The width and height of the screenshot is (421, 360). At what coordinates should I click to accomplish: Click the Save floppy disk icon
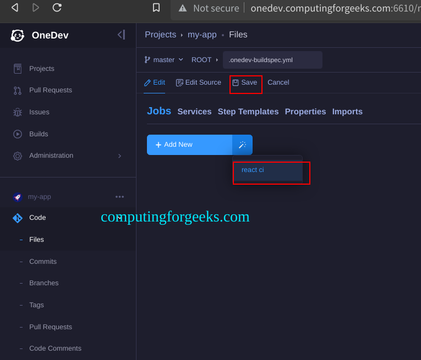click(x=236, y=82)
